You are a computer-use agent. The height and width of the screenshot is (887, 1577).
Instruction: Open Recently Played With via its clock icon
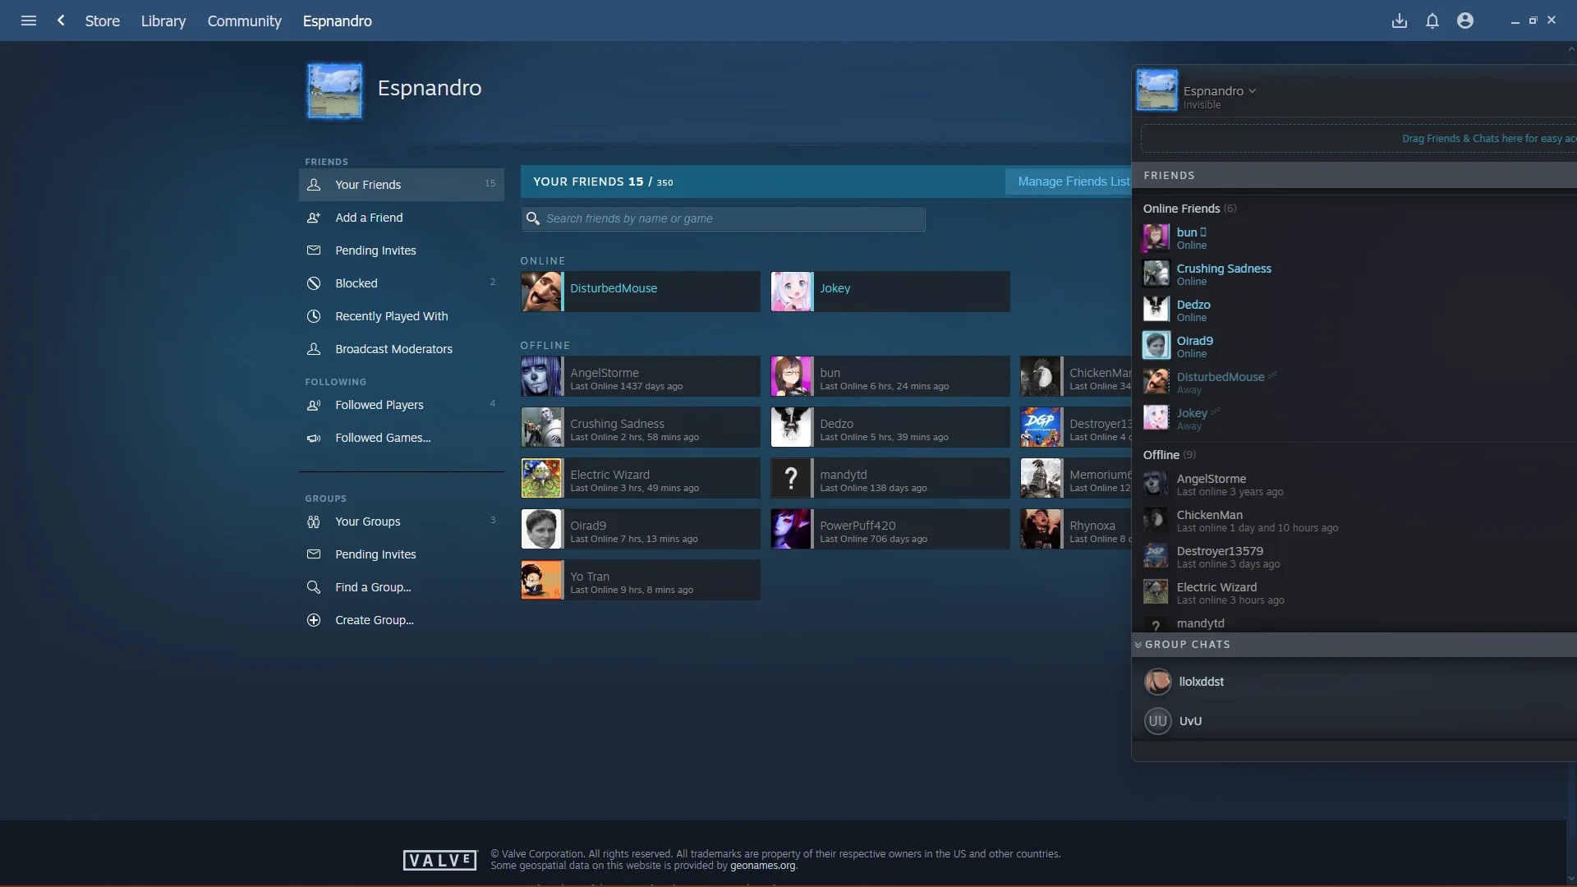click(x=315, y=316)
